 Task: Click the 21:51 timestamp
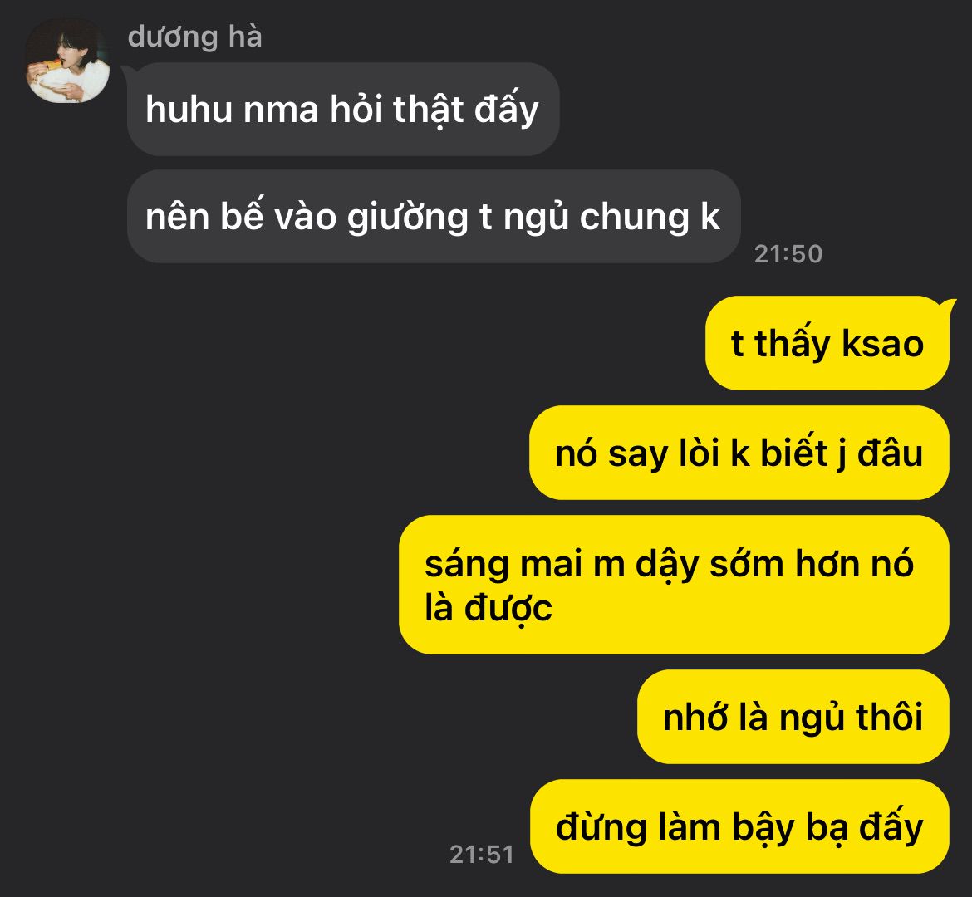[x=482, y=855]
